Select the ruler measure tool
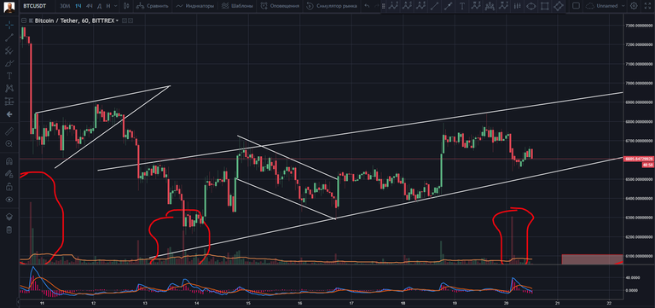 [x=9, y=131]
